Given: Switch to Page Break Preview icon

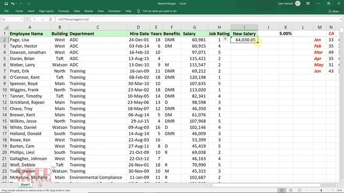Looking at the screenshot, I should tap(299, 190).
